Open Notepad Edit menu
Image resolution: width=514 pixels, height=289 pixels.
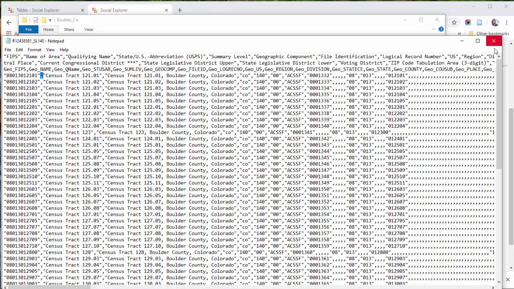tap(19, 50)
